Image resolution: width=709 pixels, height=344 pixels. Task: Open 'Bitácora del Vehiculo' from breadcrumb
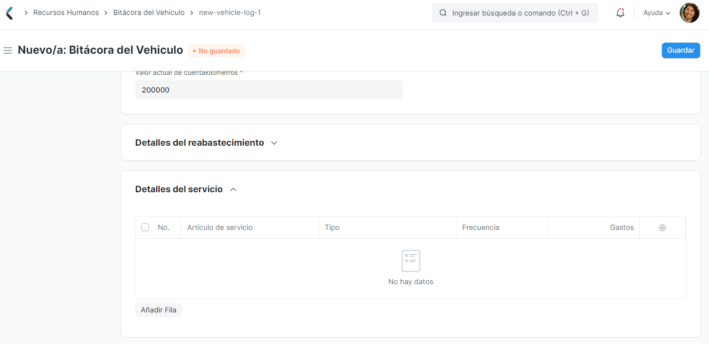(148, 12)
